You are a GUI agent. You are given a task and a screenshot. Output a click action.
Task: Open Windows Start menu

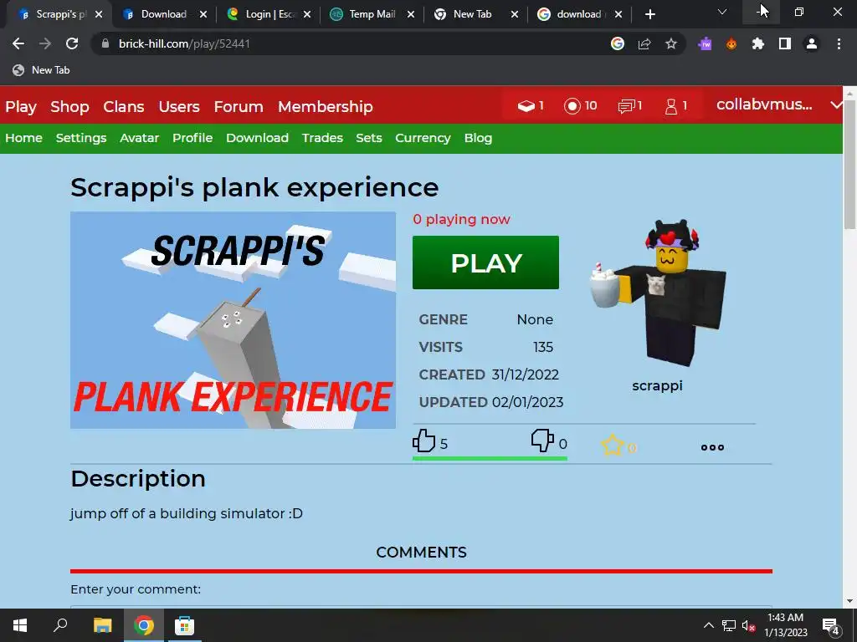20,625
